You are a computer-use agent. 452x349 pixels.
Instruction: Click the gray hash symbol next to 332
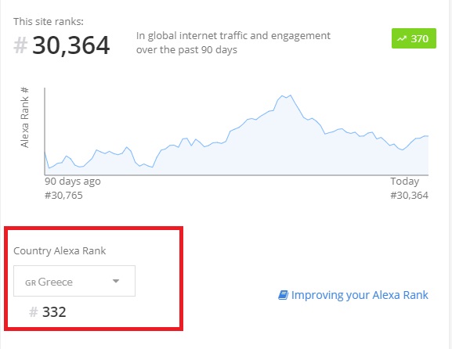(x=34, y=312)
